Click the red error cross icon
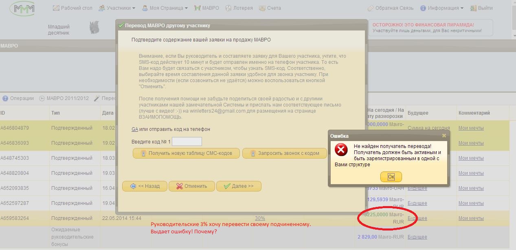516x250 pixels. (x=341, y=150)
